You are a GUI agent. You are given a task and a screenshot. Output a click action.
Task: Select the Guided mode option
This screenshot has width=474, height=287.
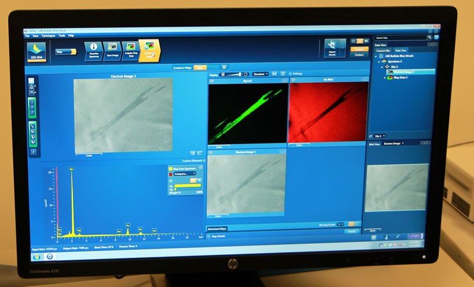click(x=360, y=48)
